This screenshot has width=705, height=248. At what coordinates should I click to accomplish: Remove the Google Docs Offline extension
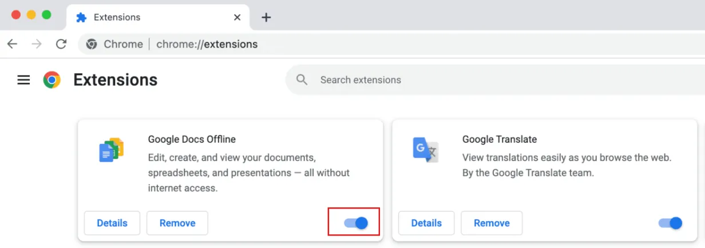(x=177, y=223)
